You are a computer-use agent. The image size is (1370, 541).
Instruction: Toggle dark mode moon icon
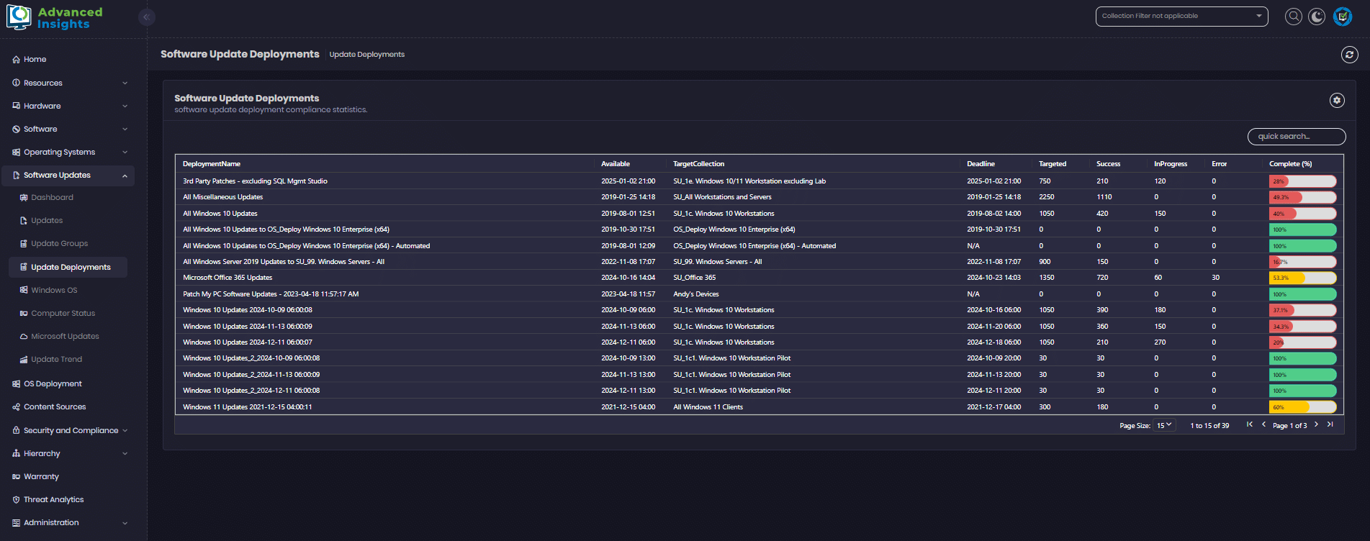[1317, 17]
